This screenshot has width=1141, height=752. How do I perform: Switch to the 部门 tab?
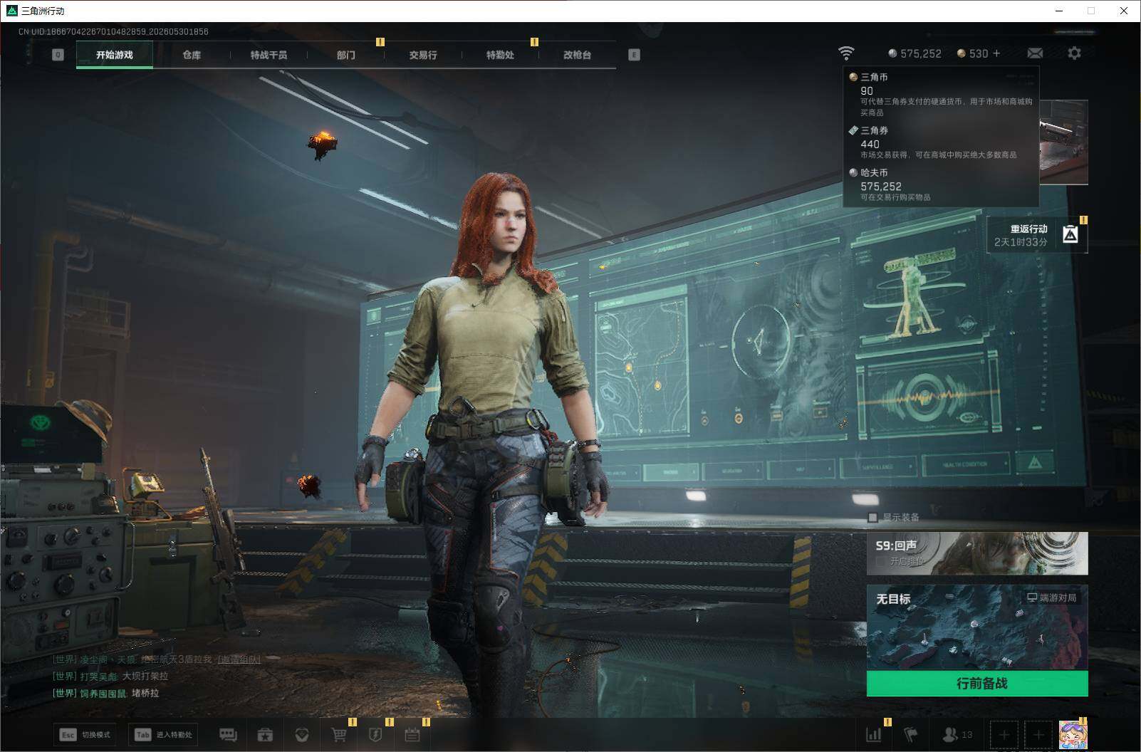(345, 55)
